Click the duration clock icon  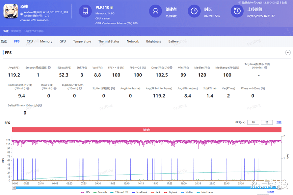194,11
